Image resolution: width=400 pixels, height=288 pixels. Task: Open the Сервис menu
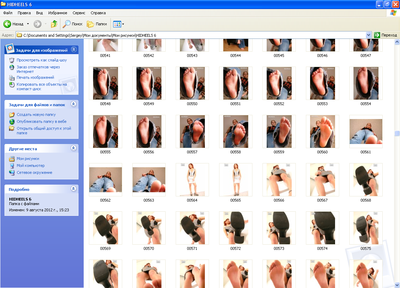pos(79,13)
